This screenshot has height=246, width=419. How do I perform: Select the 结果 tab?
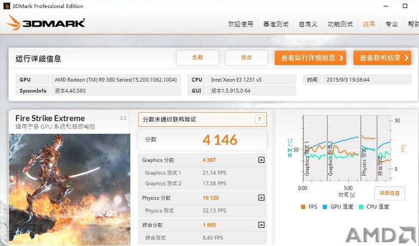(x=369, y=24)
